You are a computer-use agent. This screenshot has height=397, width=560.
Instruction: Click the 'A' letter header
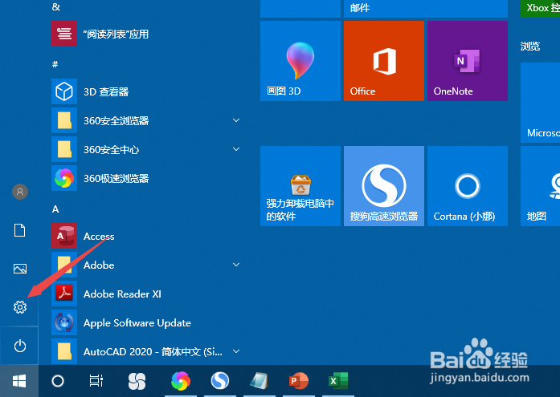[x=55, y=209]
